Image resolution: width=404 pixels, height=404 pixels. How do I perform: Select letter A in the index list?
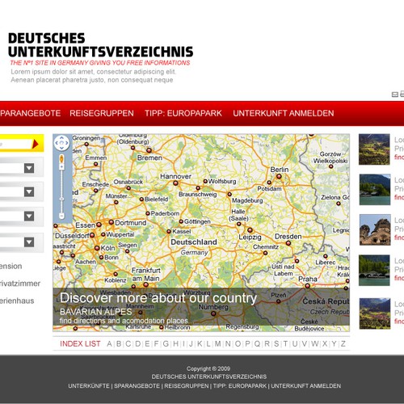coord(109,344)
